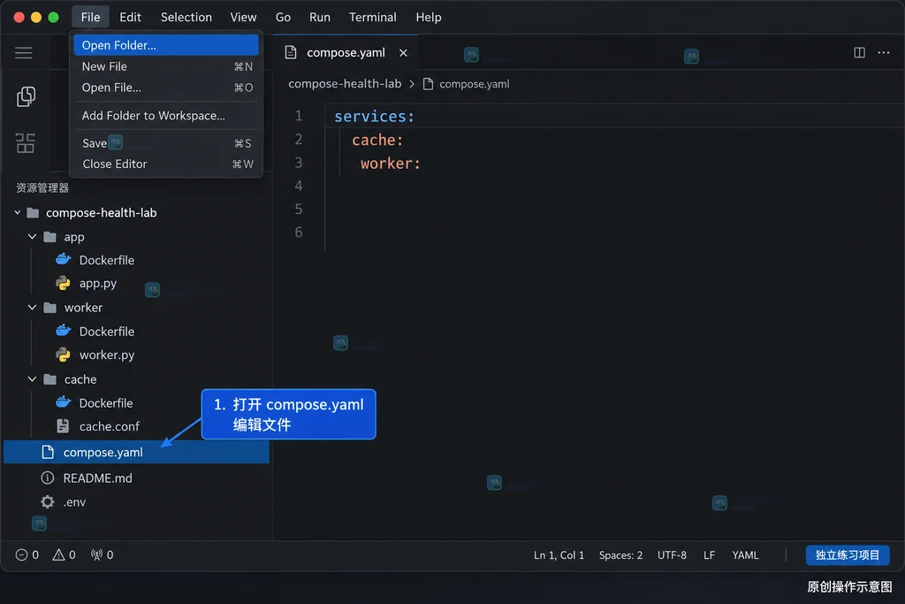This screenshot has height=604, width=905.
Task: Click the split editor icon
Action: [859, 52]
